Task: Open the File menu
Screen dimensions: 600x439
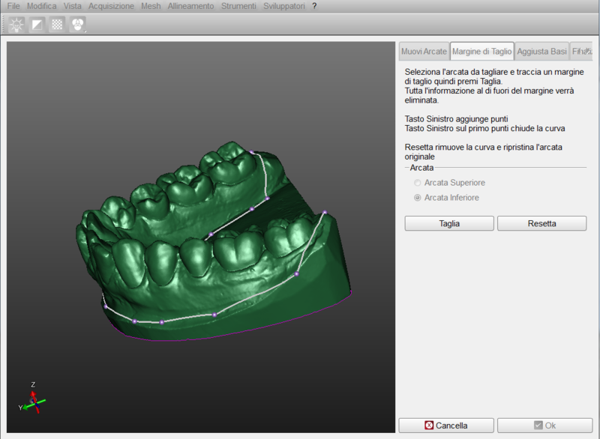Action: (13, 6)
